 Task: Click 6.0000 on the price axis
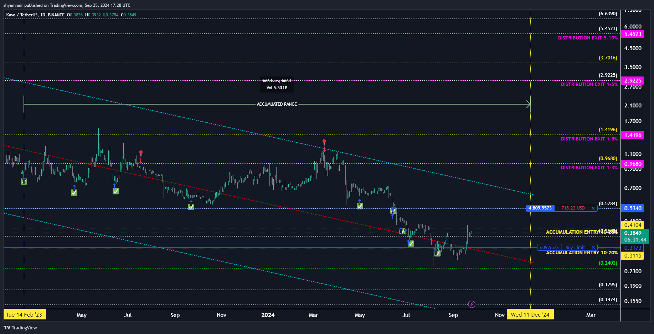633,27
